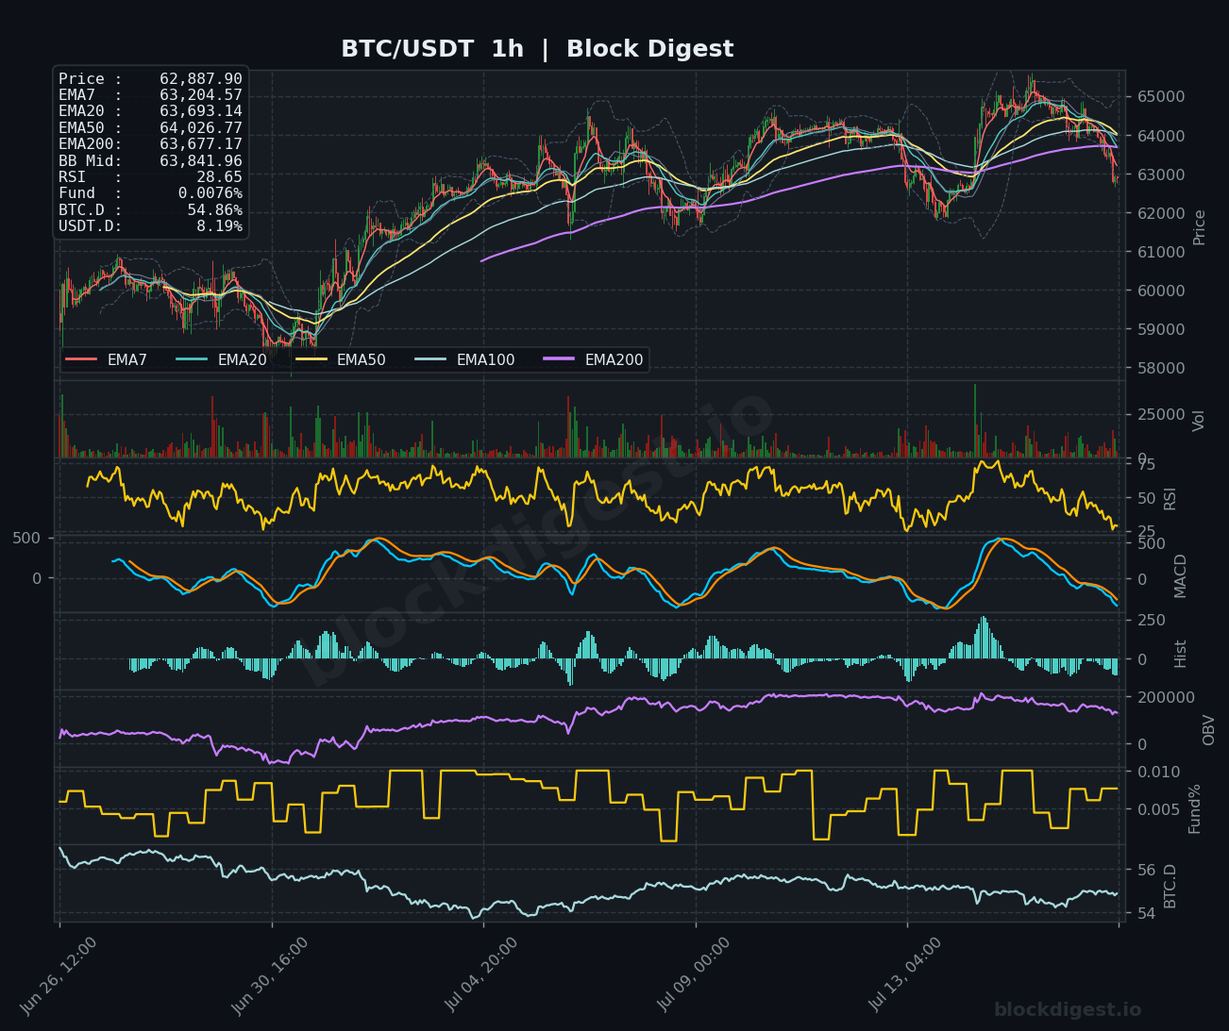
Task: Select the EMA20 legend label
Action: (x=243, y=360)
